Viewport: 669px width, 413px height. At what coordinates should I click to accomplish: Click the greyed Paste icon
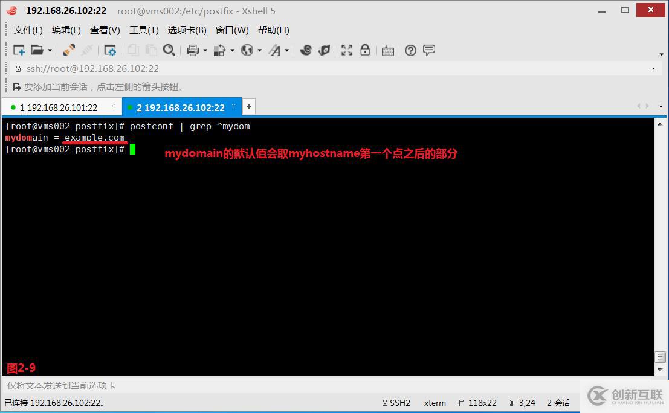(151, 50)
